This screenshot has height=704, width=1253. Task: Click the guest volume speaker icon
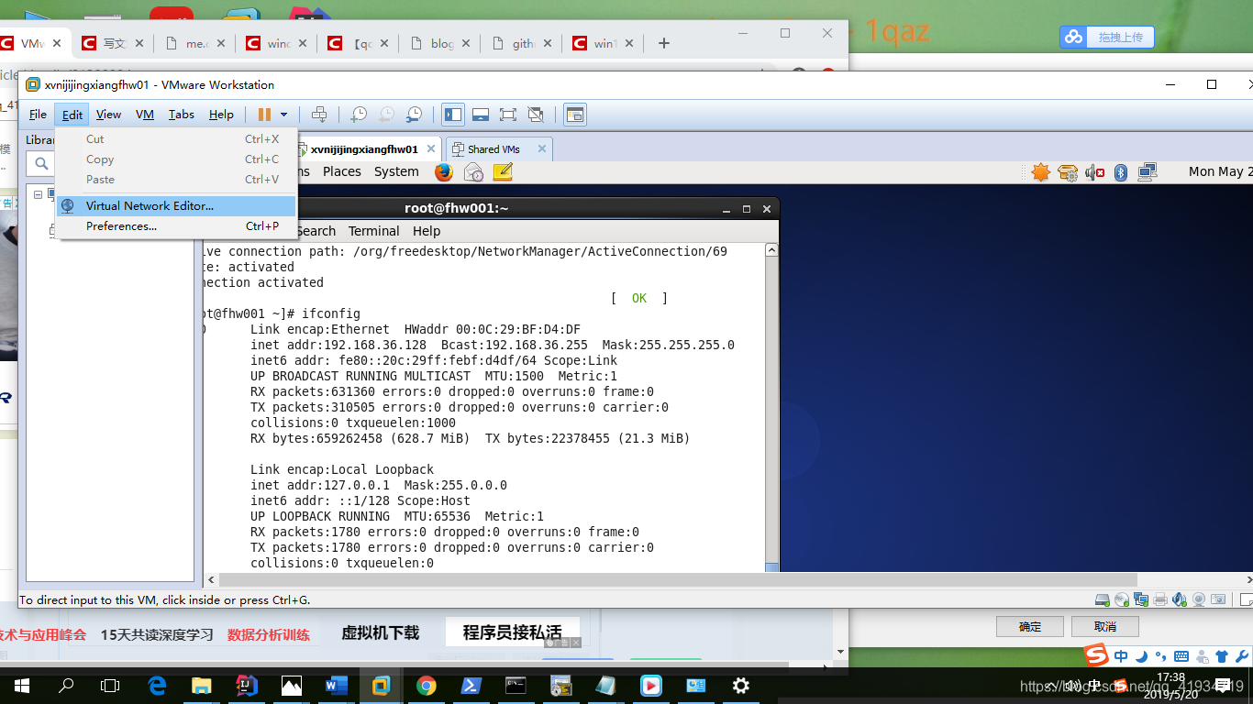(x=1094, y=172)
